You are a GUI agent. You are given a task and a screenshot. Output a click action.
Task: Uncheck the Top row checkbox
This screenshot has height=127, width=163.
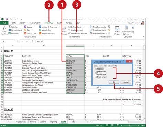coord(96,69)
